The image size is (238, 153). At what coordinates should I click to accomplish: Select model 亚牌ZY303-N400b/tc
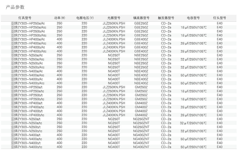[x=27, y=147]
